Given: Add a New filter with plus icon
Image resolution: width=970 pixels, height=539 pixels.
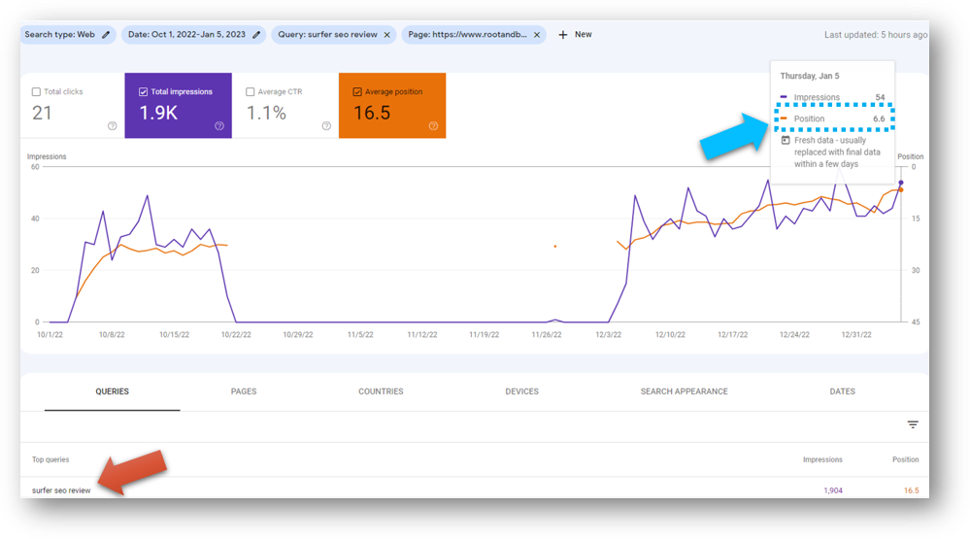Looking at the screenshot, I should 575,35.
